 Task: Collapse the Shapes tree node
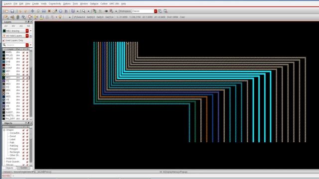coord(4,130)
